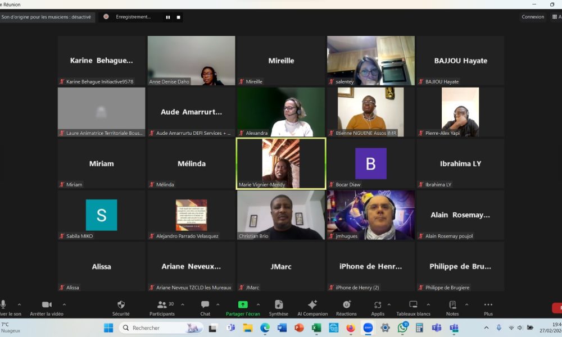The height and width of the screenshot is (337, 562).
Task: Open the Chat panel
Action: click(205, 305)
